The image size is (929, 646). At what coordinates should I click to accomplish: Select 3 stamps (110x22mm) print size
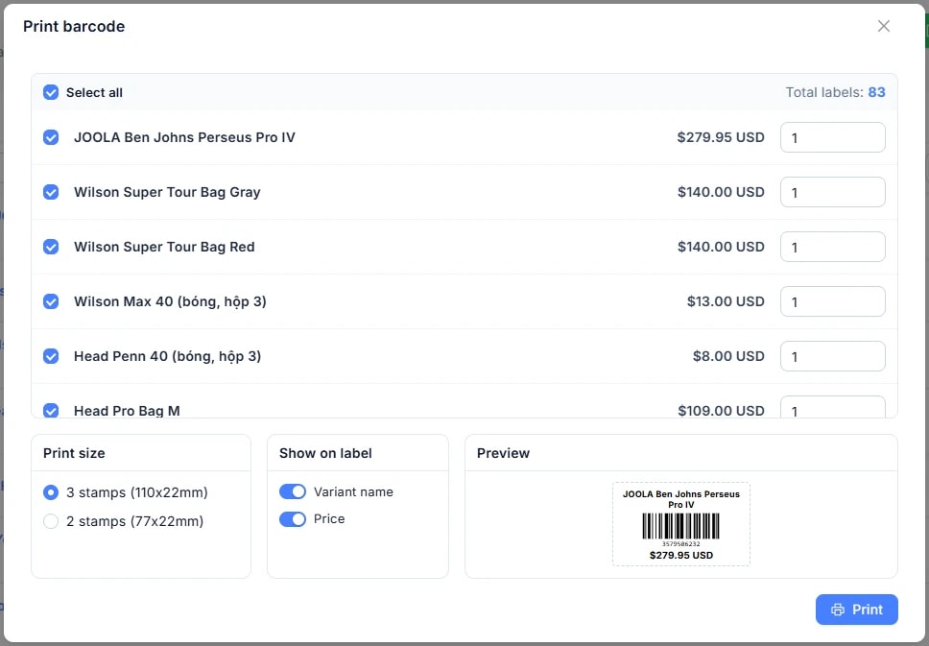click(x=51, y=492)
